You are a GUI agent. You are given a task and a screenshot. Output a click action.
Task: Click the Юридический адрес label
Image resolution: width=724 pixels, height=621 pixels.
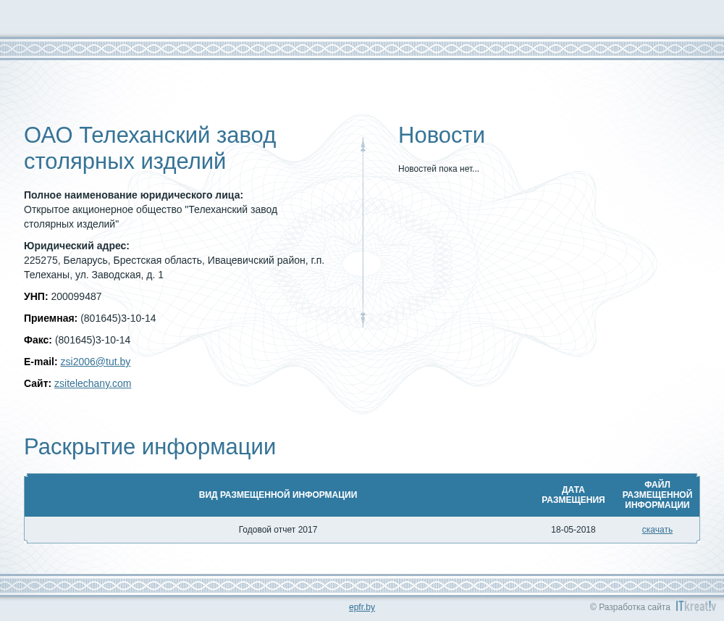(x=77, y=246)
